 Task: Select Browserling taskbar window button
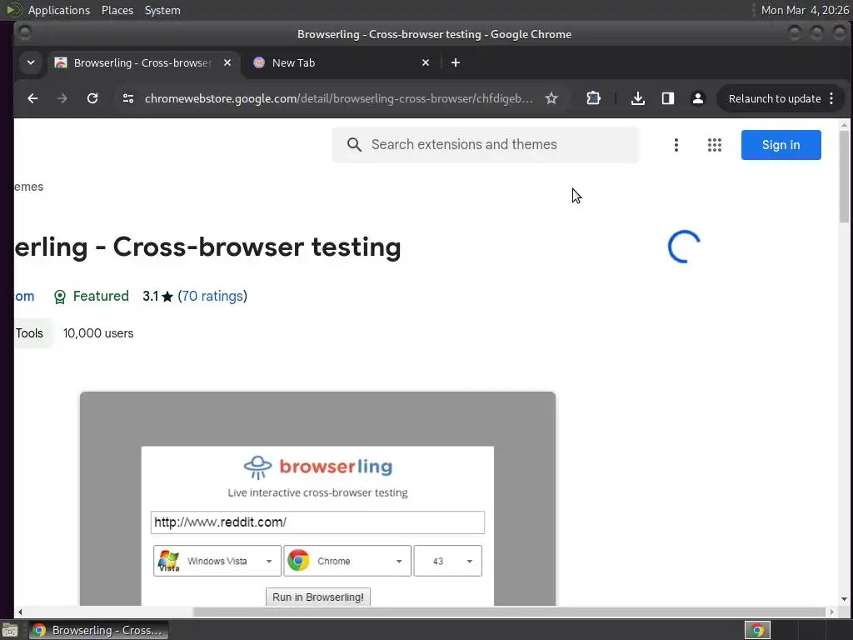tap(98, 630)
